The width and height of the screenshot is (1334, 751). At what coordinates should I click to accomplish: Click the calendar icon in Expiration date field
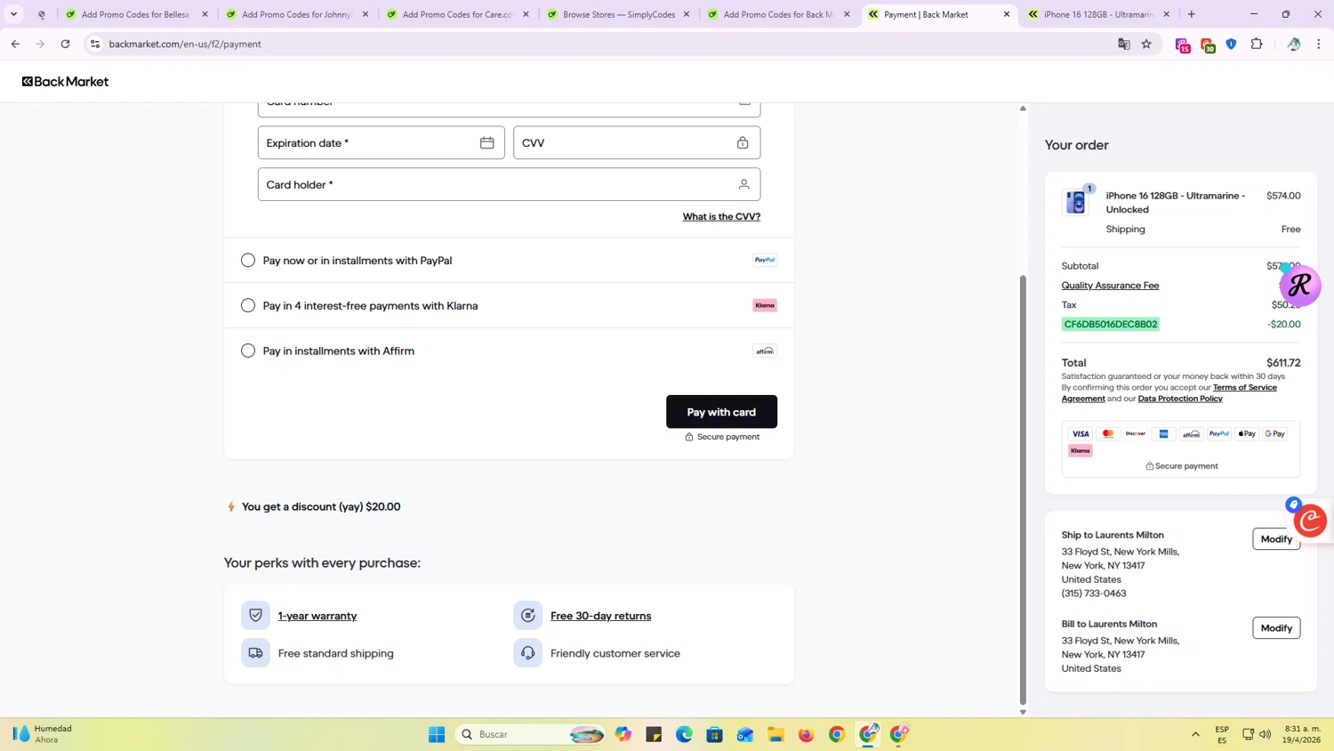click(486, 142)
